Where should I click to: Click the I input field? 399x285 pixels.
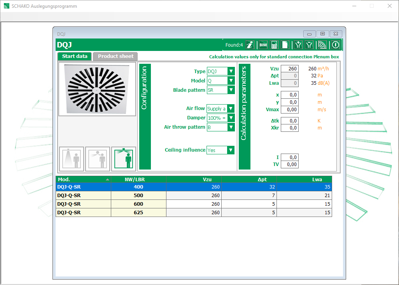click(x=290, y=157)
